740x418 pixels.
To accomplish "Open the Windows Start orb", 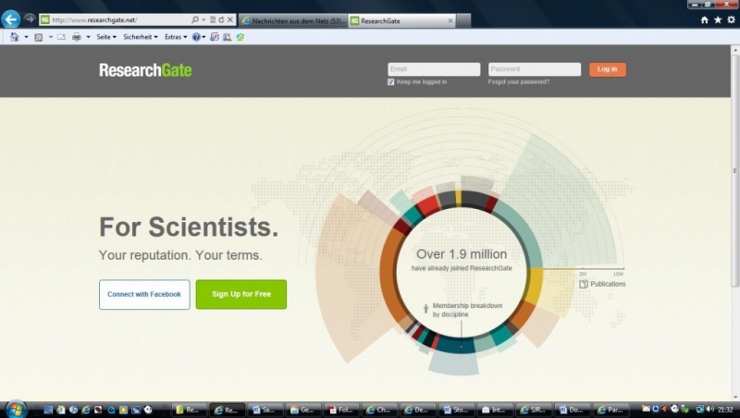I will [16, 409].
